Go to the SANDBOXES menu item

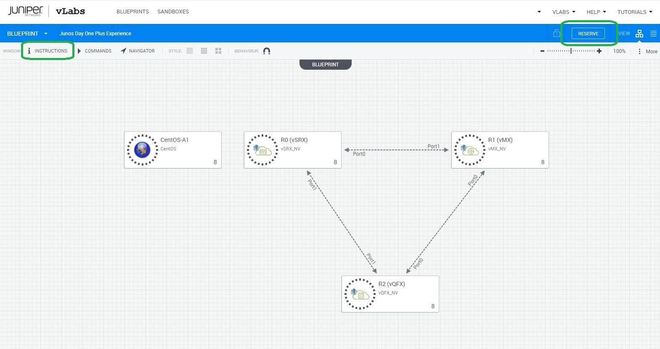pos(173,12)
